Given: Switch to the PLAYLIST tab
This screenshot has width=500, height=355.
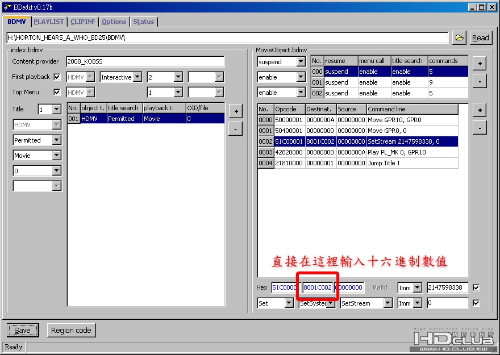Looking at the screenshot, I should click(x=49, y=22).
